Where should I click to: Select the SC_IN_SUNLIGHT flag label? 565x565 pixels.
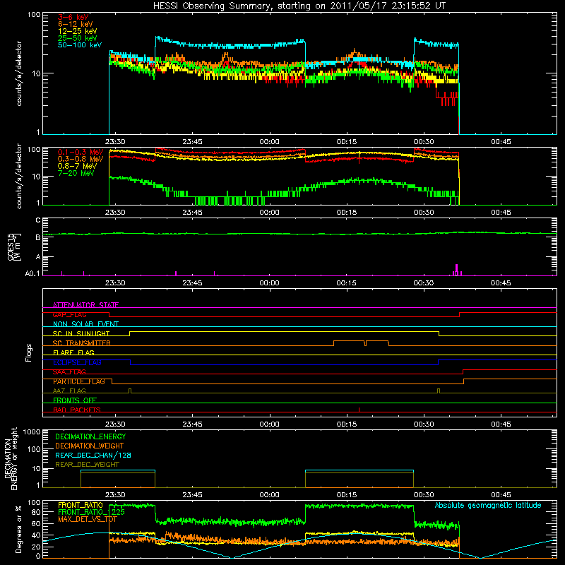81,333
